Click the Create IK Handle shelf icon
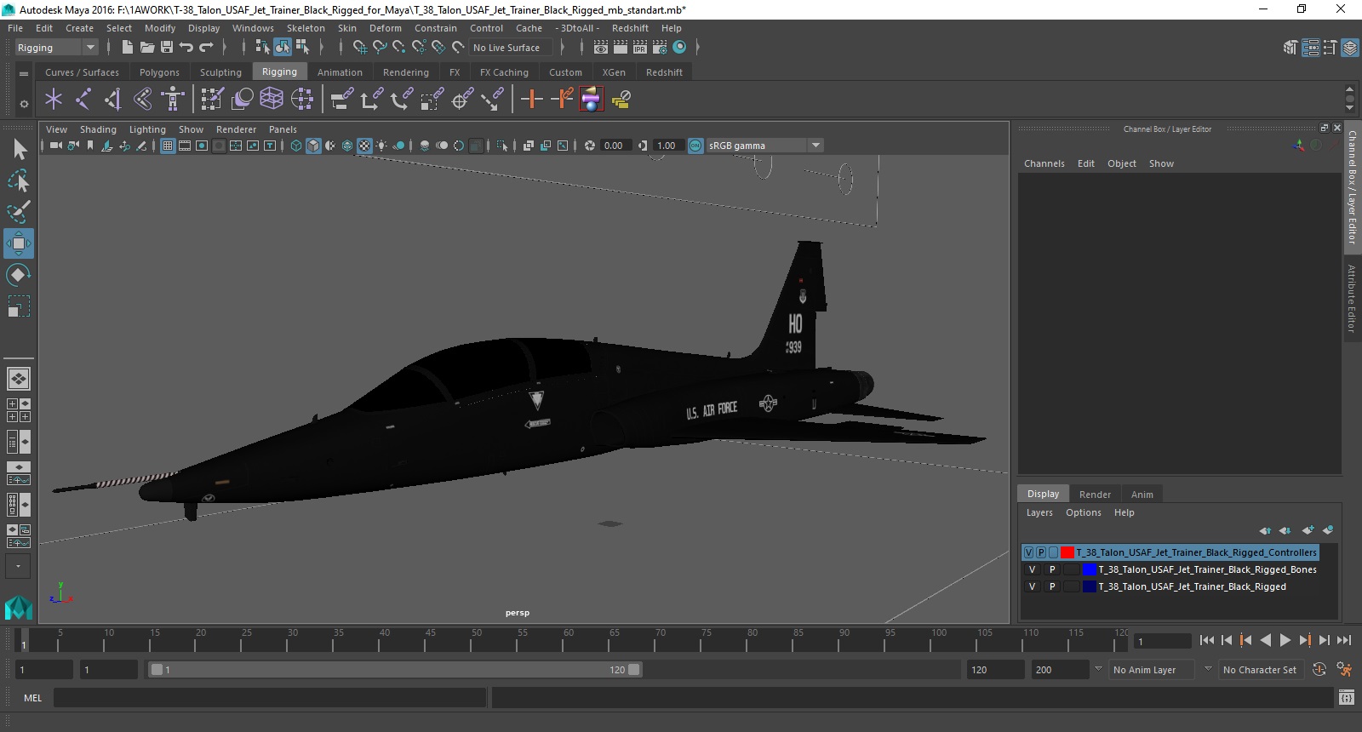 113,100
